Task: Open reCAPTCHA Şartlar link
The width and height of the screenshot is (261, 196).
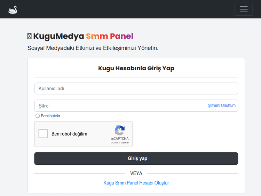Action: coord(125,142)
